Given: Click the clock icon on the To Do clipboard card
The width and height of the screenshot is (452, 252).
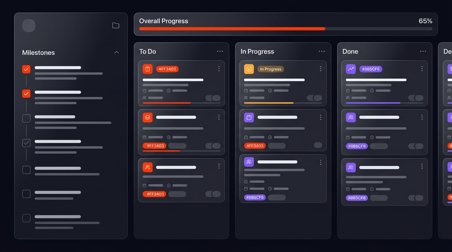Looking at the screenshot, I should pos(169,91).
